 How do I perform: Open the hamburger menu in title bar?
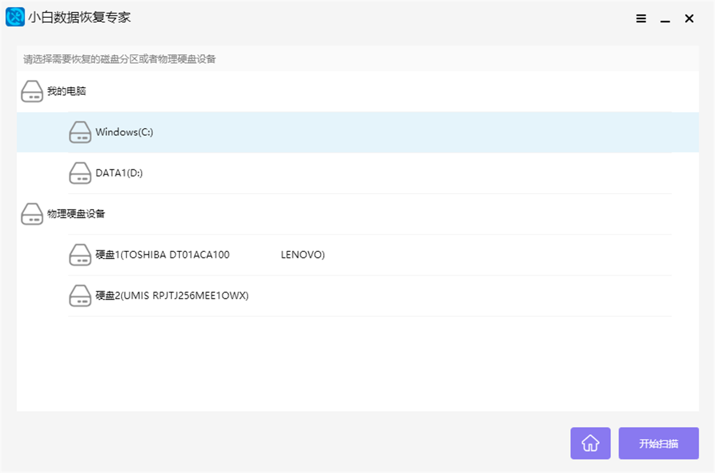click(641, 18)
